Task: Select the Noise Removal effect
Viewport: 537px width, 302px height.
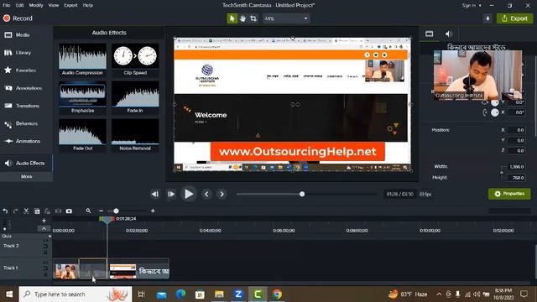Action: pos(135,135)
